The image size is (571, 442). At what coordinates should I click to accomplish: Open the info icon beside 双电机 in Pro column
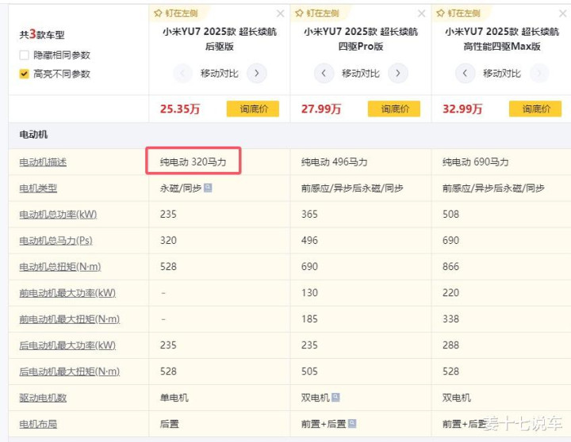pos(335,398)
